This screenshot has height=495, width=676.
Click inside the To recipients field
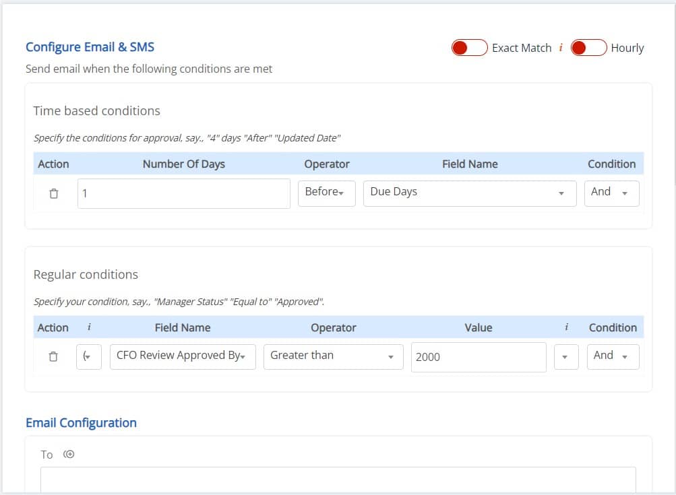coord(339,480)
